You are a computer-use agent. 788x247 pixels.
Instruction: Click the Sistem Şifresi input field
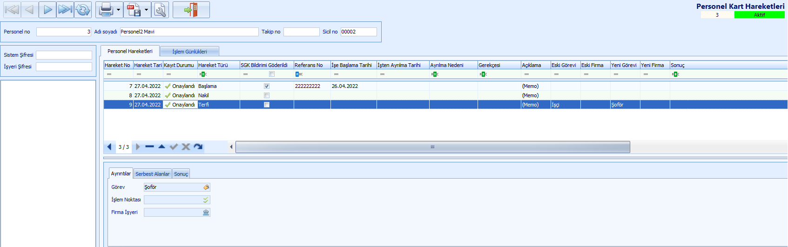click(x=64, y=55)
